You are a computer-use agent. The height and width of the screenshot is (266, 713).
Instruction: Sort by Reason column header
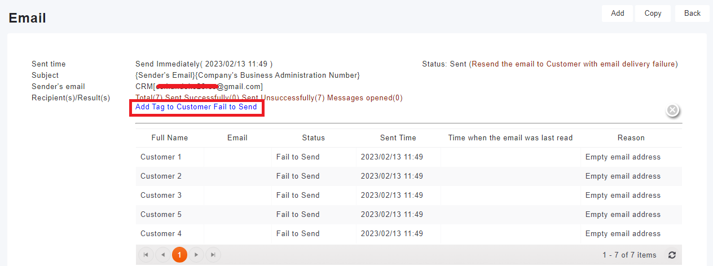point(631,138)
